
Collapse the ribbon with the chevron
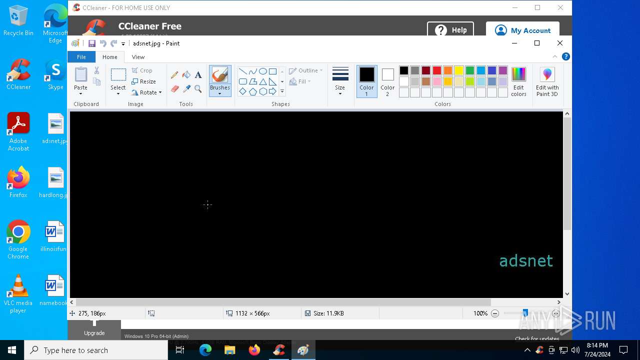click(555, 57)
